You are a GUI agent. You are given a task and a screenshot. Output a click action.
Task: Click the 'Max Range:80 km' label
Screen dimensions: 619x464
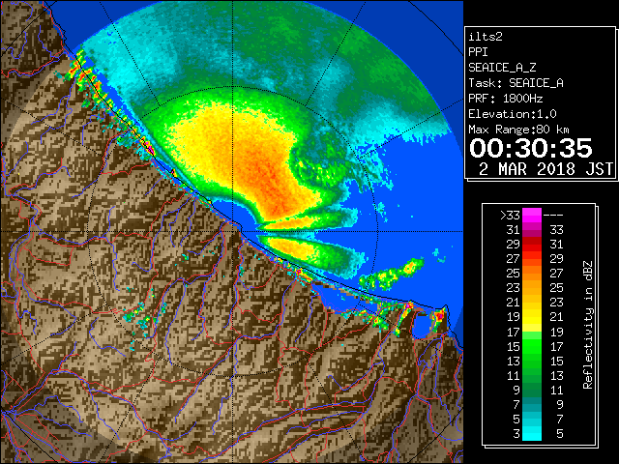click(x=518, y=130)
